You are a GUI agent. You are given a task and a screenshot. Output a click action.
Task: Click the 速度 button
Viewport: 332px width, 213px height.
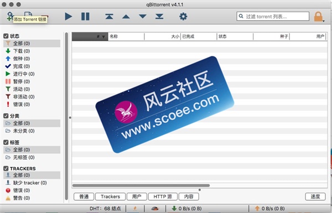pos(315,196)
